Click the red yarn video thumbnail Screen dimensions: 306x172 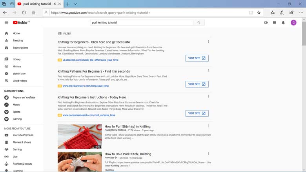point(80,137)
